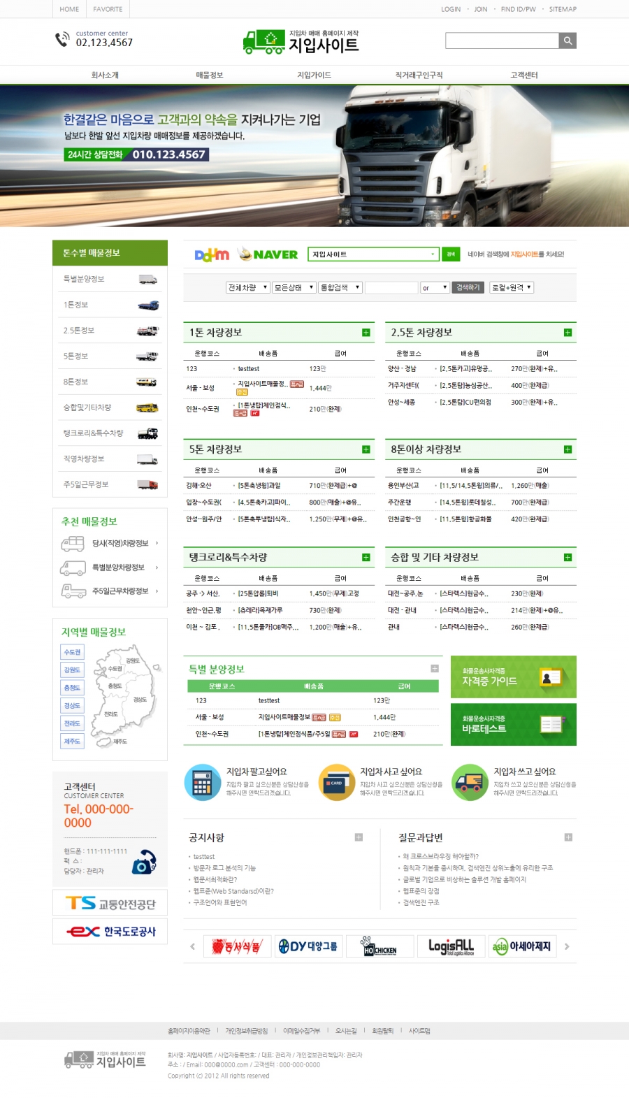Click the previous arrow in partner logo carousel

pyautogui.click(x=193, y=946)
